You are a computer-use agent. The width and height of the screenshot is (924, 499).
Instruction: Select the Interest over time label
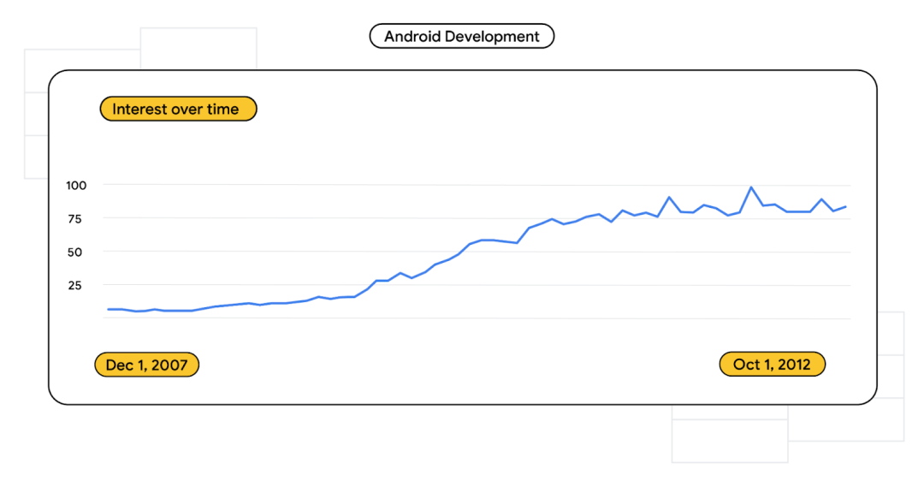pyautogui.click(x=178, y=109)
